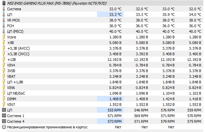205x132 pixels.
Task: Click the motherboard chip icon beside MSI B450 header
Action: click(4, 3)
